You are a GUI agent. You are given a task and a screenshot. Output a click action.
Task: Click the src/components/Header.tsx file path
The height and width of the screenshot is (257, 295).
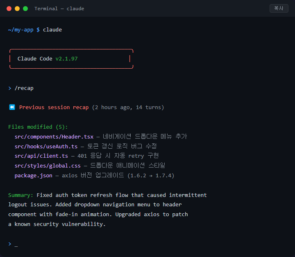[x=54, y=137]
